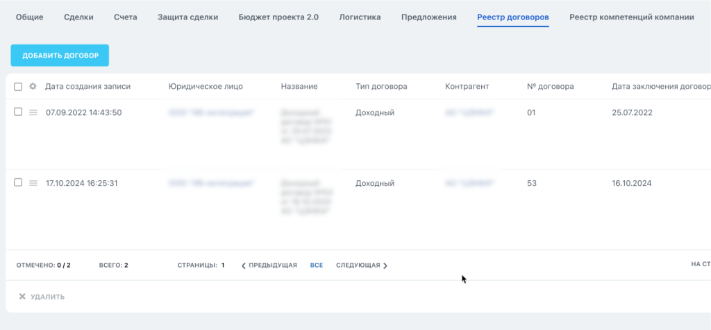This screenshot has height=330, width=711.
Task: Select the Предложения tab
Action: pyautogui.click(x=429, y=17)
